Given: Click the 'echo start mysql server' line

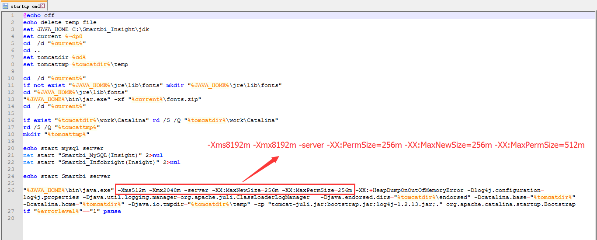Looking at the screenshot, I should pyautogui.click(x=63, y=148).
